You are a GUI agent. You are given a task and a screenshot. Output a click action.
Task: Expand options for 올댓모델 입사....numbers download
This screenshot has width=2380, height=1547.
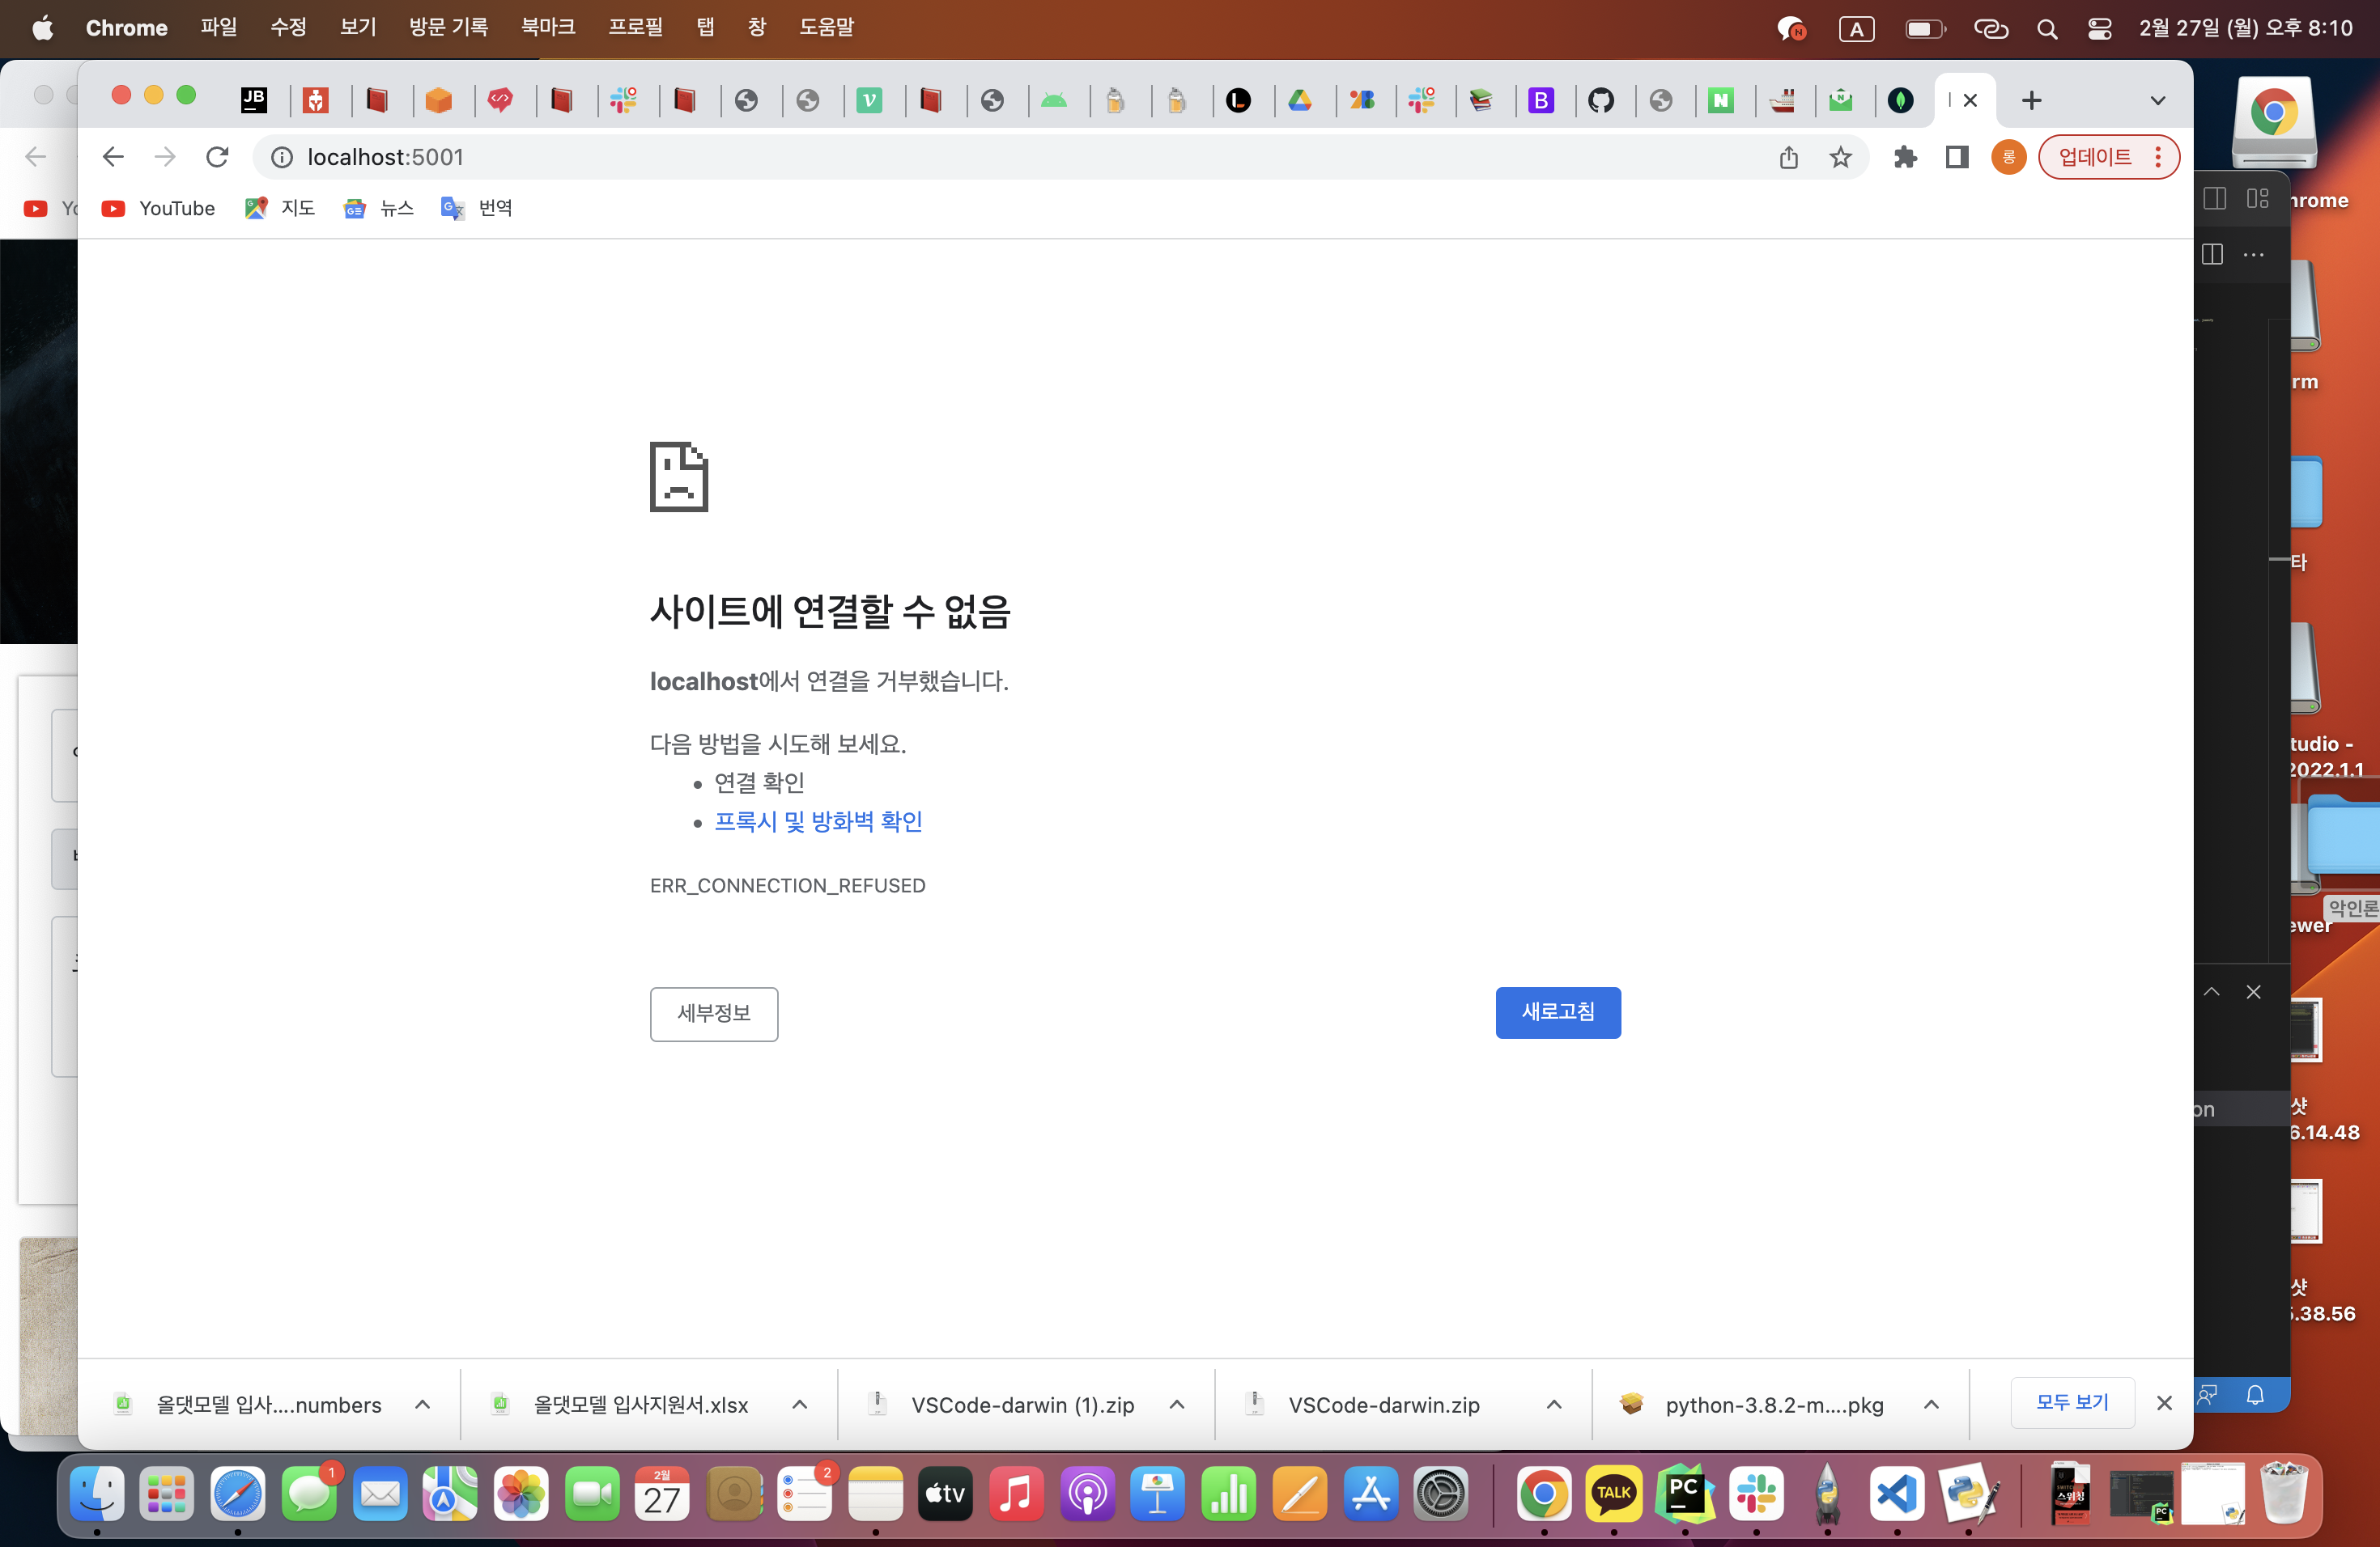(423, 1404)
